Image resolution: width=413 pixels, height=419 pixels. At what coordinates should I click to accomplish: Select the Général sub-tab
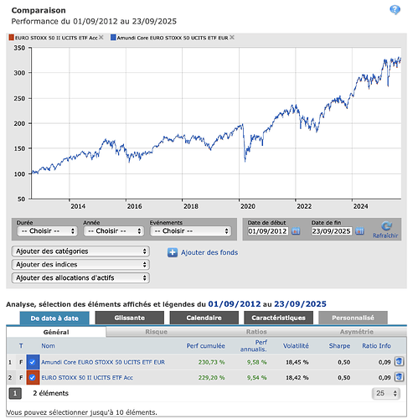pyautogui.click(x=56, y=332)
